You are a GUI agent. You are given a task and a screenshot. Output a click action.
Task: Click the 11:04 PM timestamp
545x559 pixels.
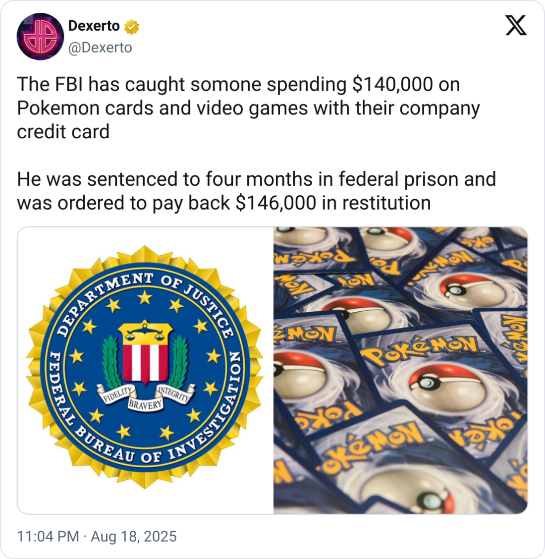(x=48, y=536)
